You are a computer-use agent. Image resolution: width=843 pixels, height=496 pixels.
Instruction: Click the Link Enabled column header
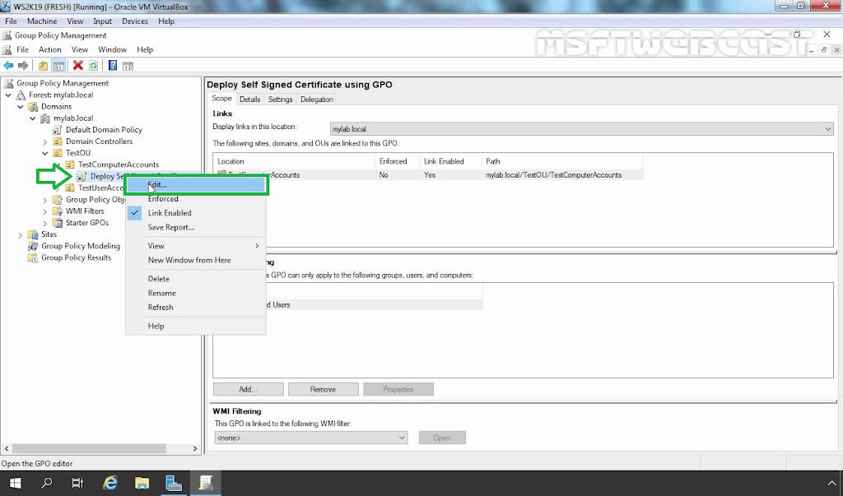[450, 161]
